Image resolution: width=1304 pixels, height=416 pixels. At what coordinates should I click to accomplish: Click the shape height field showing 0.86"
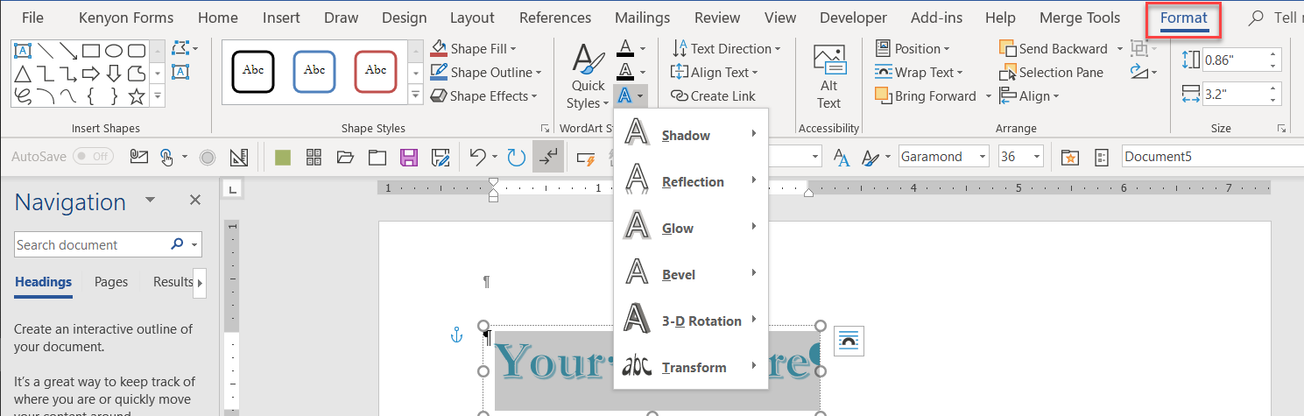(x=1232, y=60)
